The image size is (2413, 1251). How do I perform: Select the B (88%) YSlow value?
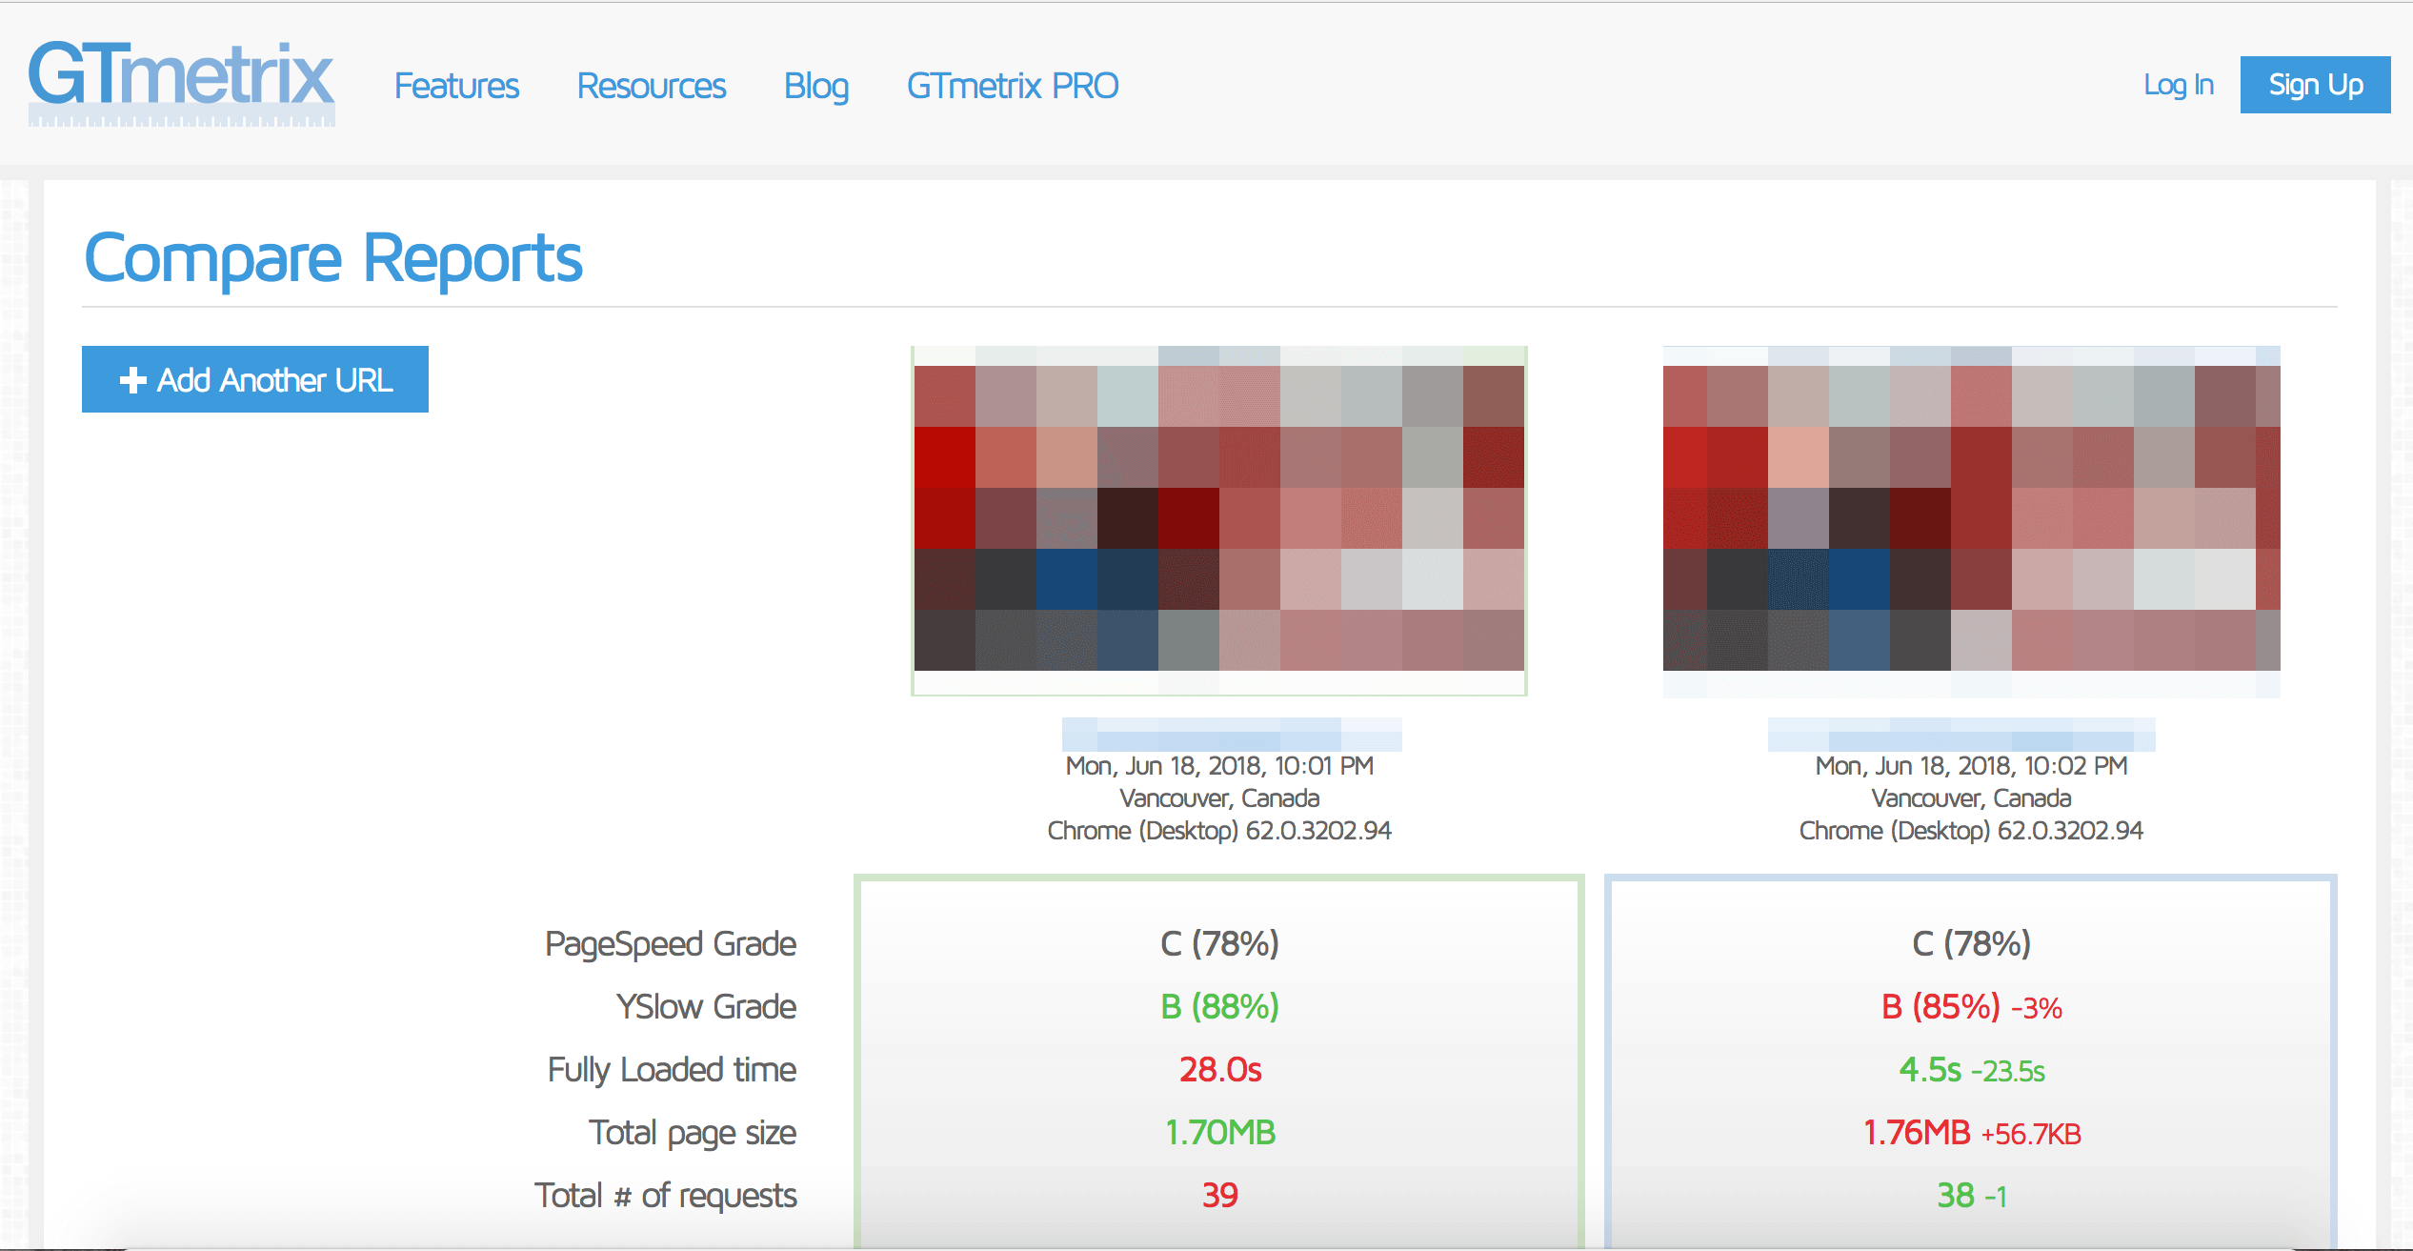click(1219, 1007)
